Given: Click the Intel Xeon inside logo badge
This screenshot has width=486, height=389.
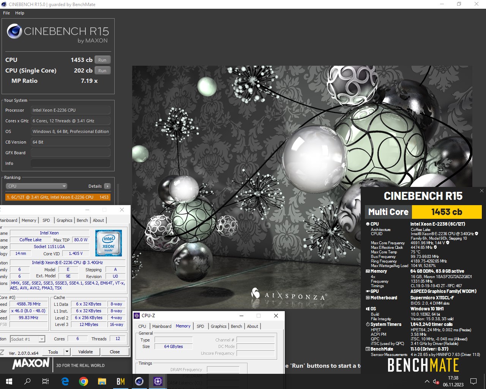Looking at the screenshot, I should (109, 243).
